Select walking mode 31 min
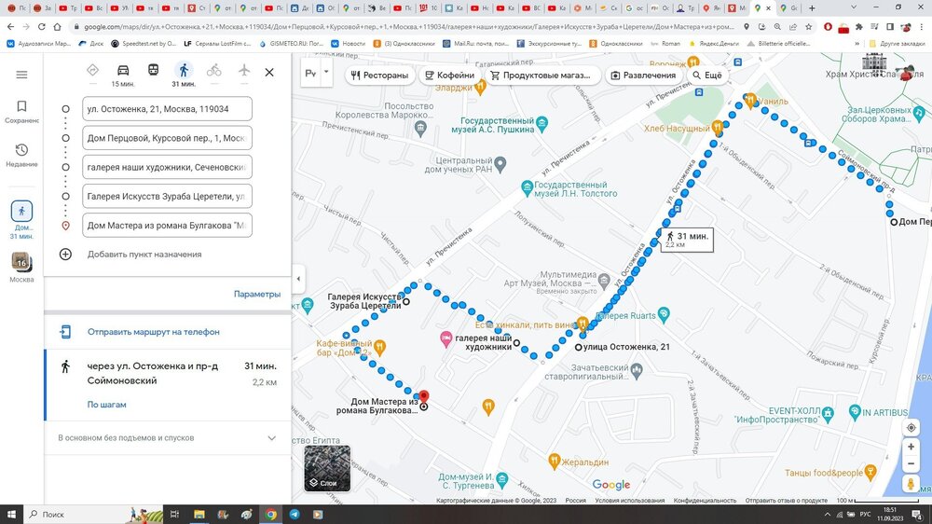932x524 pixels. 184,75
